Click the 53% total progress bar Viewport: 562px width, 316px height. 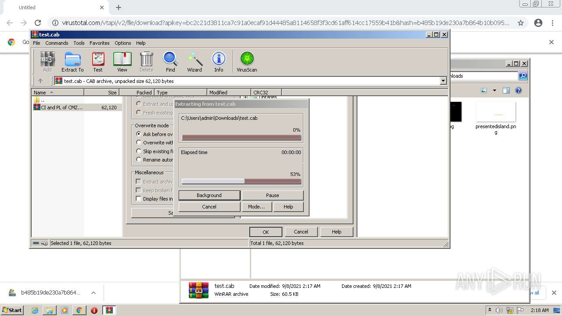click(241, 181)
